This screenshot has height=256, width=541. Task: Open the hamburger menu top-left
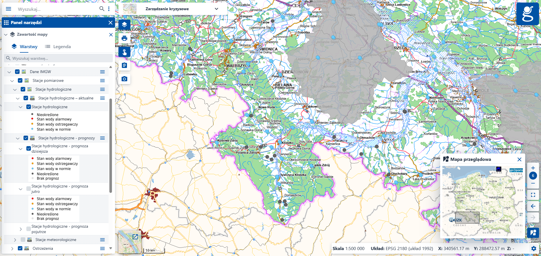[x=9, y=9]
